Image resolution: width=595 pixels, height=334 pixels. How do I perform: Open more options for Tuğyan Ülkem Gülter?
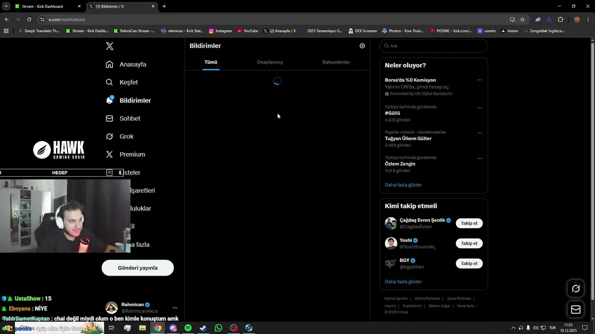click(x=480, y=133)
